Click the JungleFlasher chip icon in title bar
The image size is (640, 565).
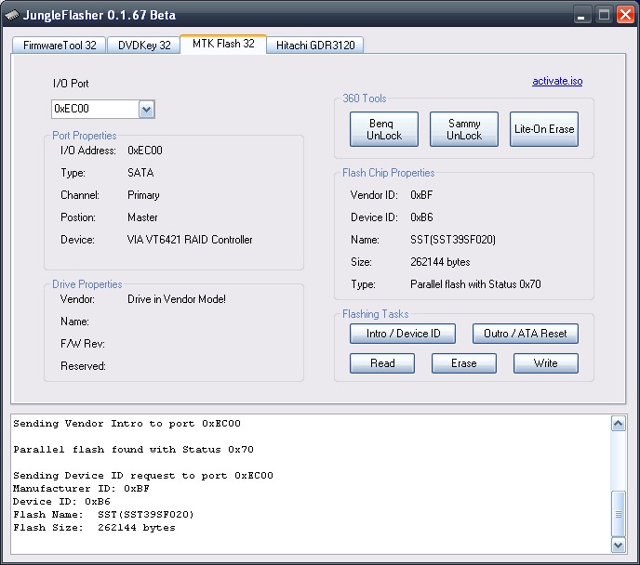click(12, 16)
